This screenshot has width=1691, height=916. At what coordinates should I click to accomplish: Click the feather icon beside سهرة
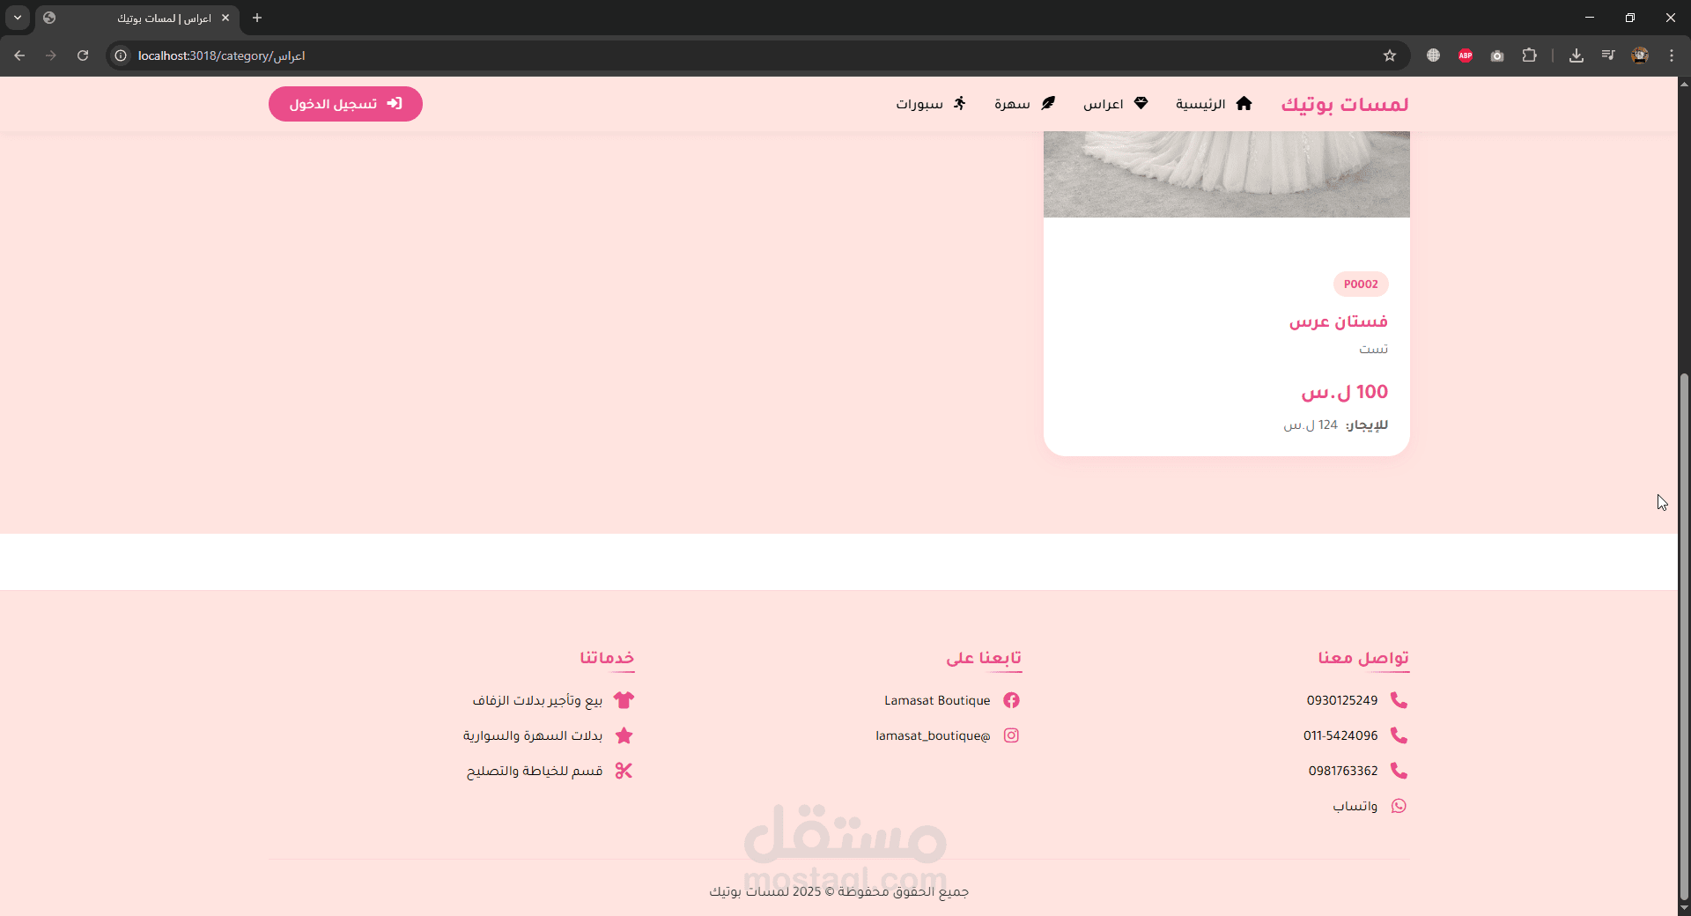click(x=1048, y=103)
